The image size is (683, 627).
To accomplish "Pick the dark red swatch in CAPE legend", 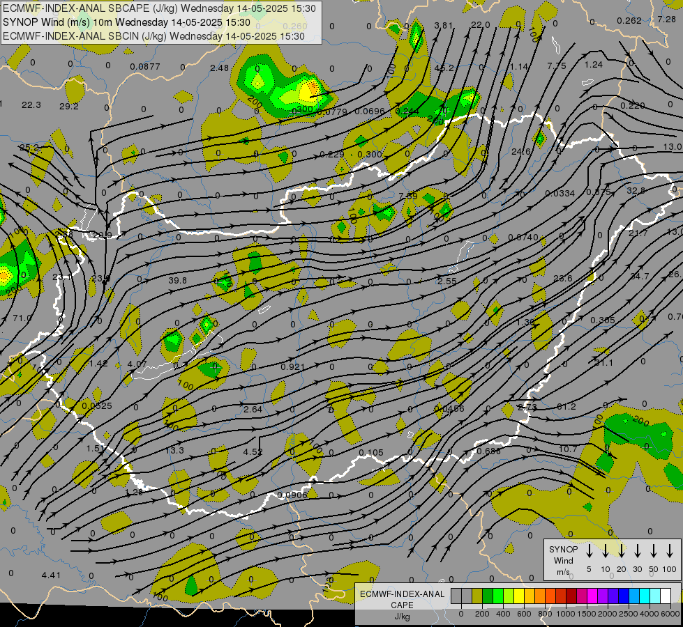I will [571, 596].
